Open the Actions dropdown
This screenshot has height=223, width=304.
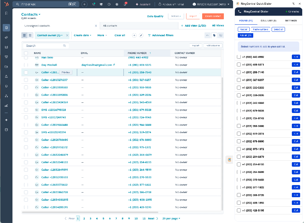176,16
